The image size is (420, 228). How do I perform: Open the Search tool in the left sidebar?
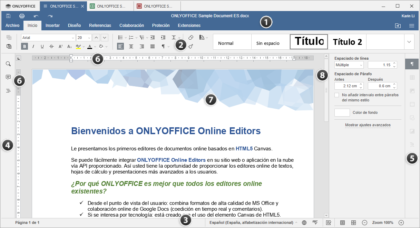tap(8, 63)
